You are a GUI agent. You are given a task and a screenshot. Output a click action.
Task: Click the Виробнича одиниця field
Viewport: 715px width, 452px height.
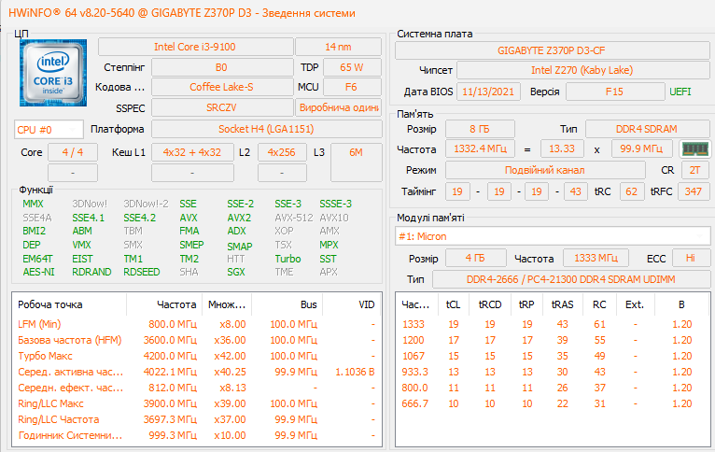point(339,108)
